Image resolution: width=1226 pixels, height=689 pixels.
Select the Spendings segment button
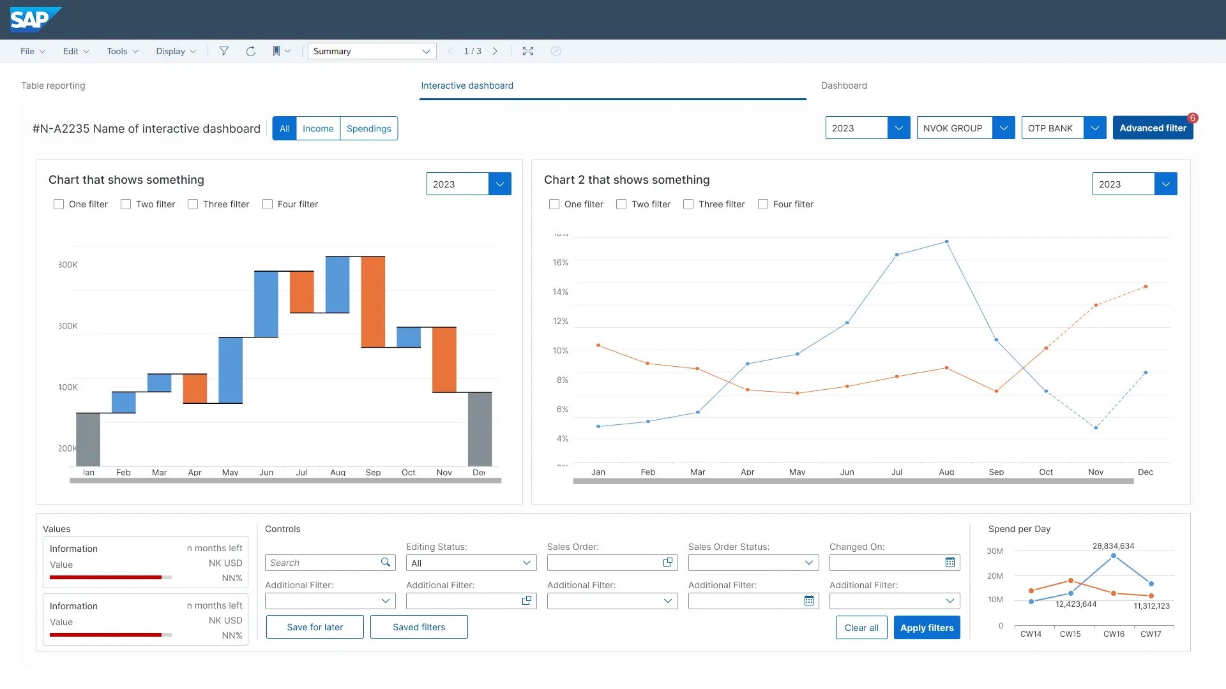[368, 128]
